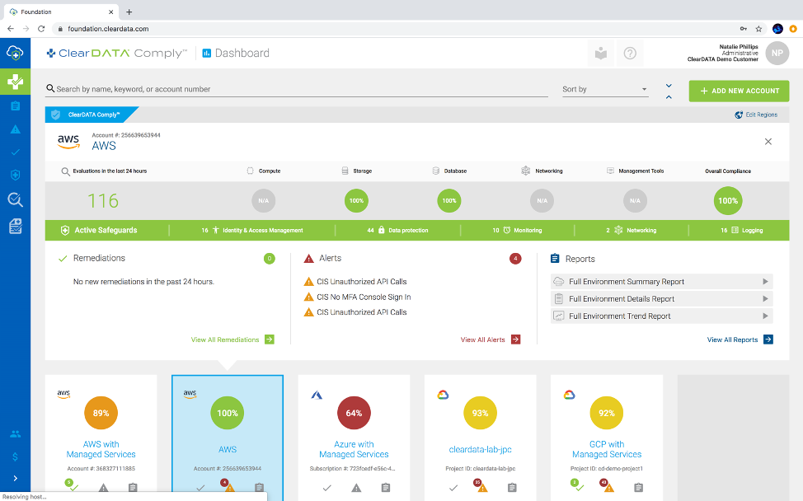Image resolution: width=803 pixels, height=501 pixels.
Task: Open the alerts triangle icon in the sidebar
Action: coord(16,129)
